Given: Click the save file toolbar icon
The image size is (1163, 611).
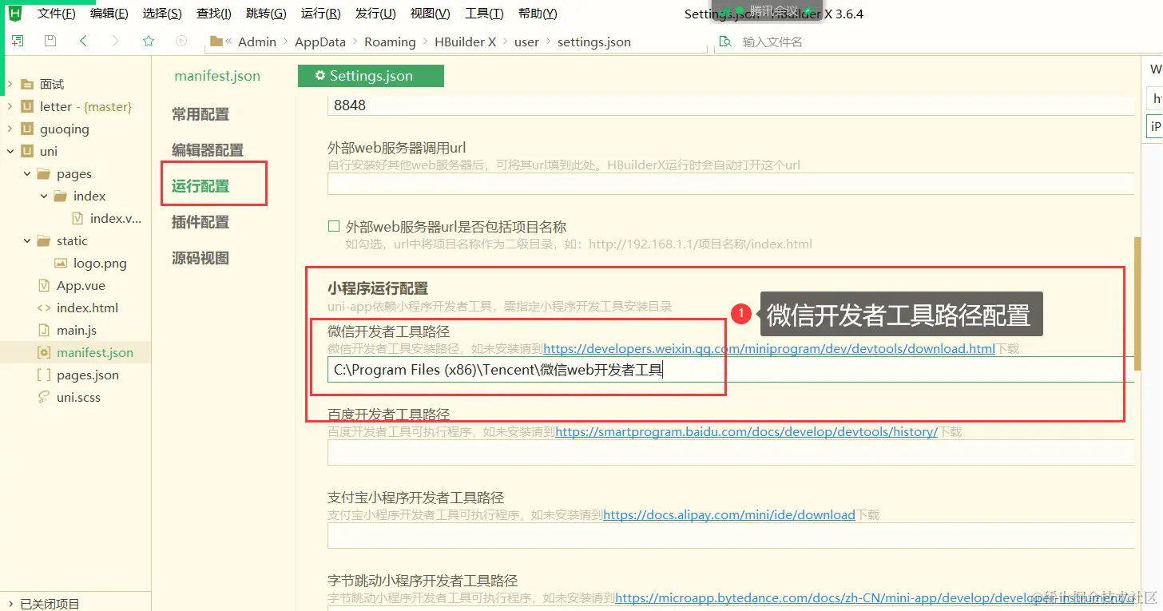Looking at the screenshot, I should tap(50, 41).
